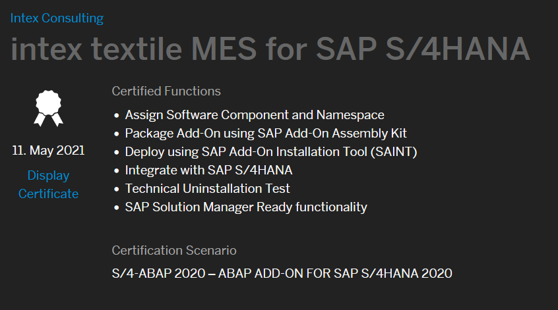Click the certification ribbon badge icon
This screenshot has width=558, height=310.
[x=48, y=109]
